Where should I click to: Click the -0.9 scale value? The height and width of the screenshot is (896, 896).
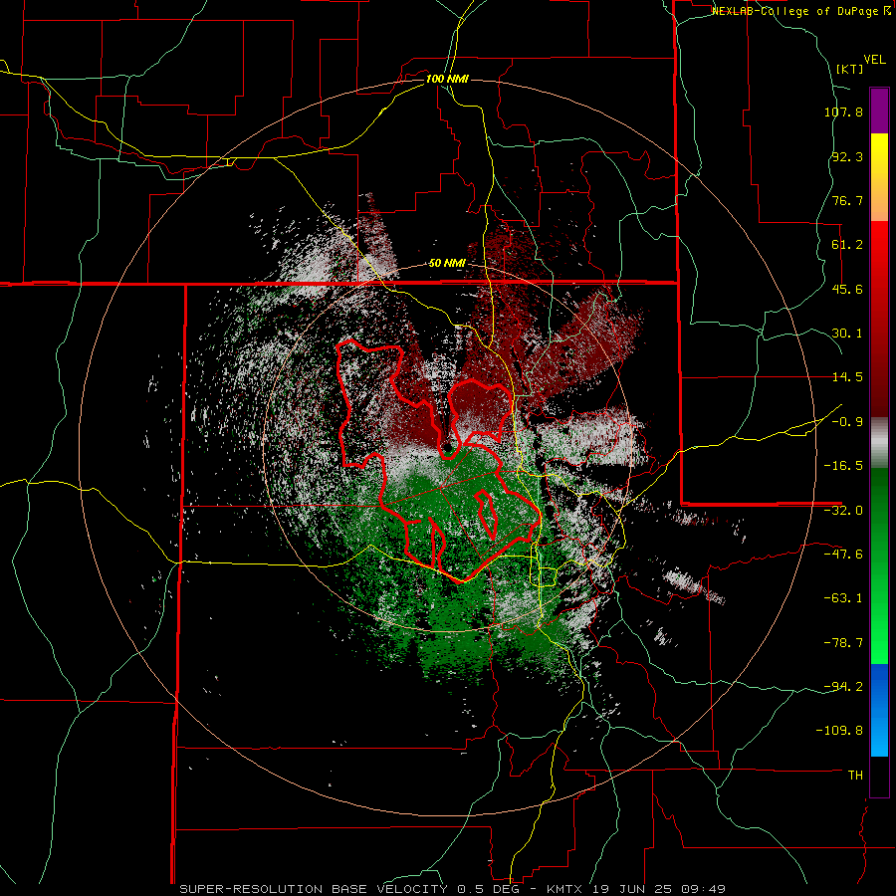847,422
